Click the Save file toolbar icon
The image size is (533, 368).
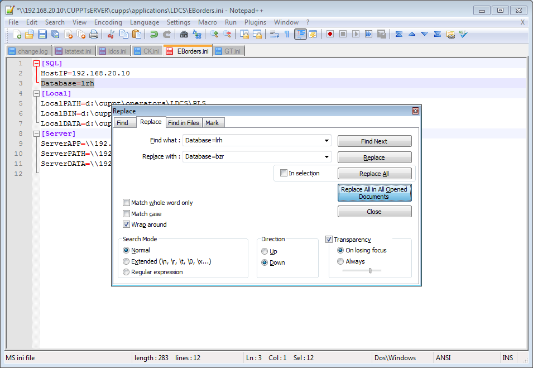42,34
